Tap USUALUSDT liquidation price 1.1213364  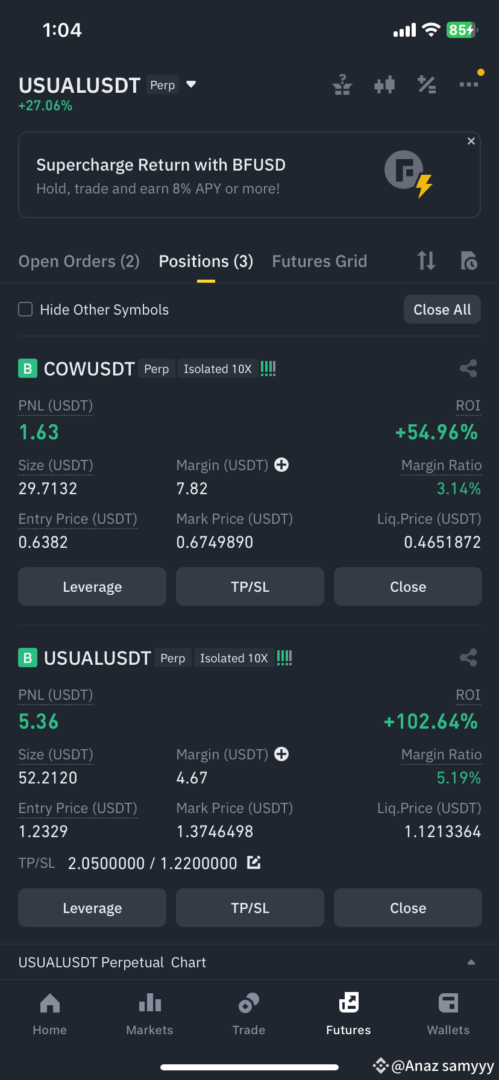pyautogui.click(x=442, y=832)
